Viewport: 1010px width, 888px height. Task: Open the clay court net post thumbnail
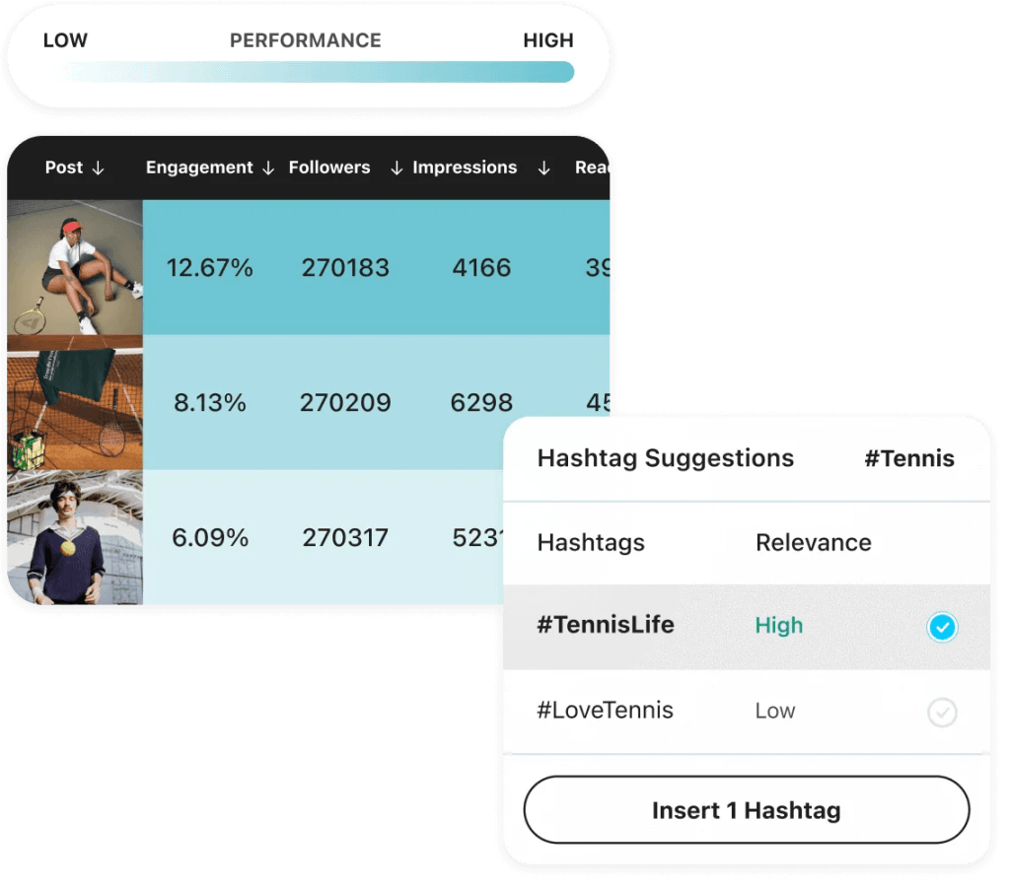(75, 402)
